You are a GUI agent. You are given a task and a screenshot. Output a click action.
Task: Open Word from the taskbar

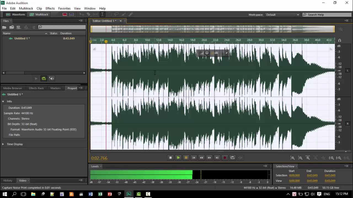tap(90, 194)
